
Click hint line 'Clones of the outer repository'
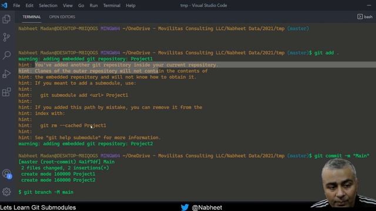tap(113, 71)
